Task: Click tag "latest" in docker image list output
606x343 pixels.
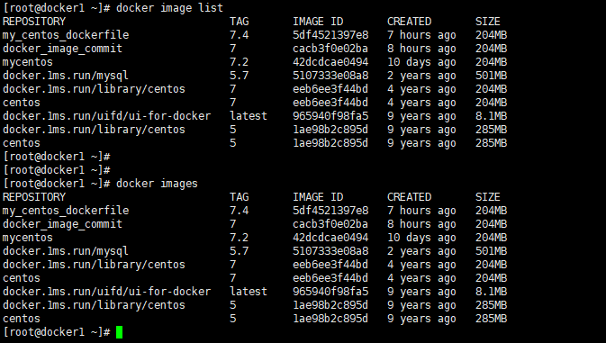Action: 249,116
